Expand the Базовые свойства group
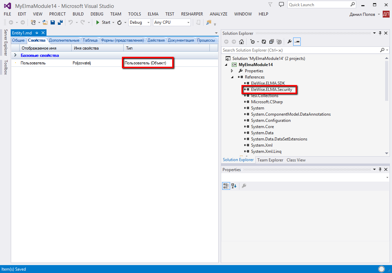This screenshot has width=392, height=273. [x=15, y=55]
